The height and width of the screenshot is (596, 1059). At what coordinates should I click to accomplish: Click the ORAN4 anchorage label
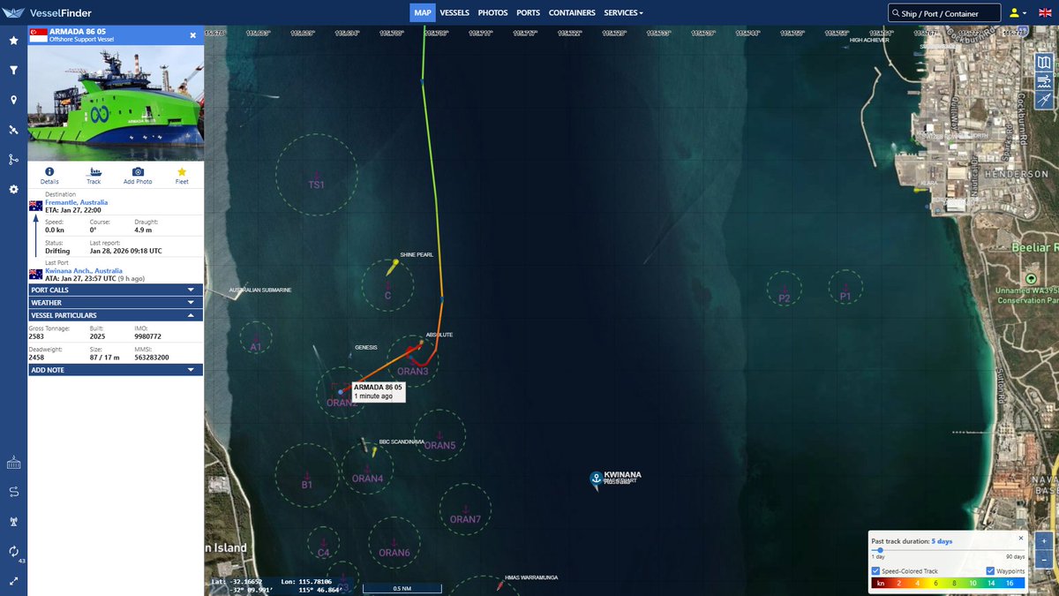pyautogui.click(x=367, y=479)
